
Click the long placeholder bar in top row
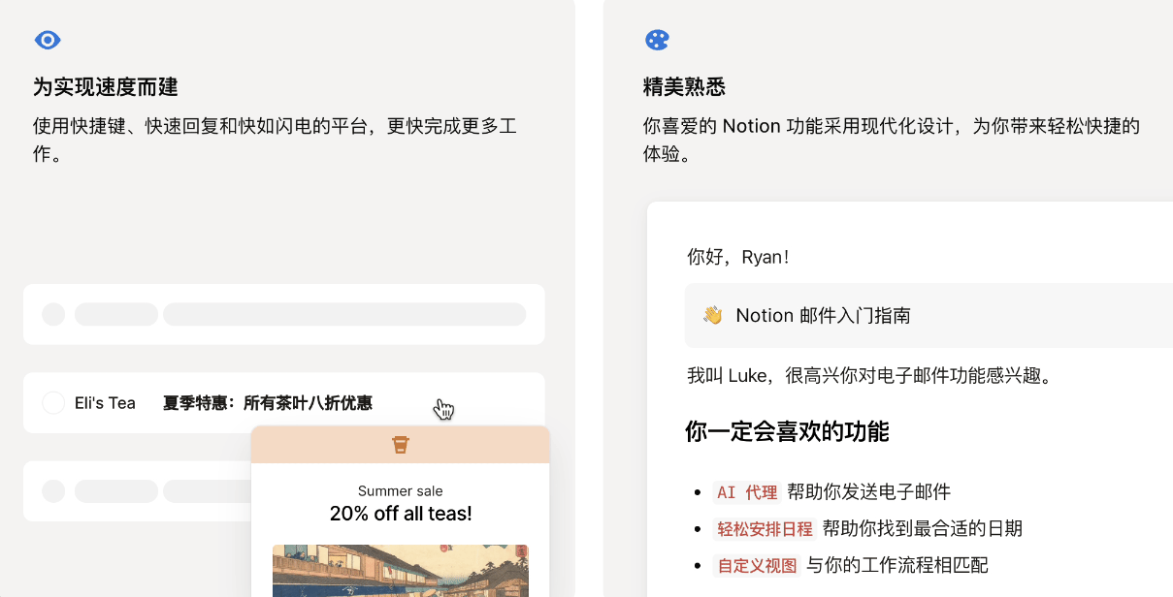(344, 314)
